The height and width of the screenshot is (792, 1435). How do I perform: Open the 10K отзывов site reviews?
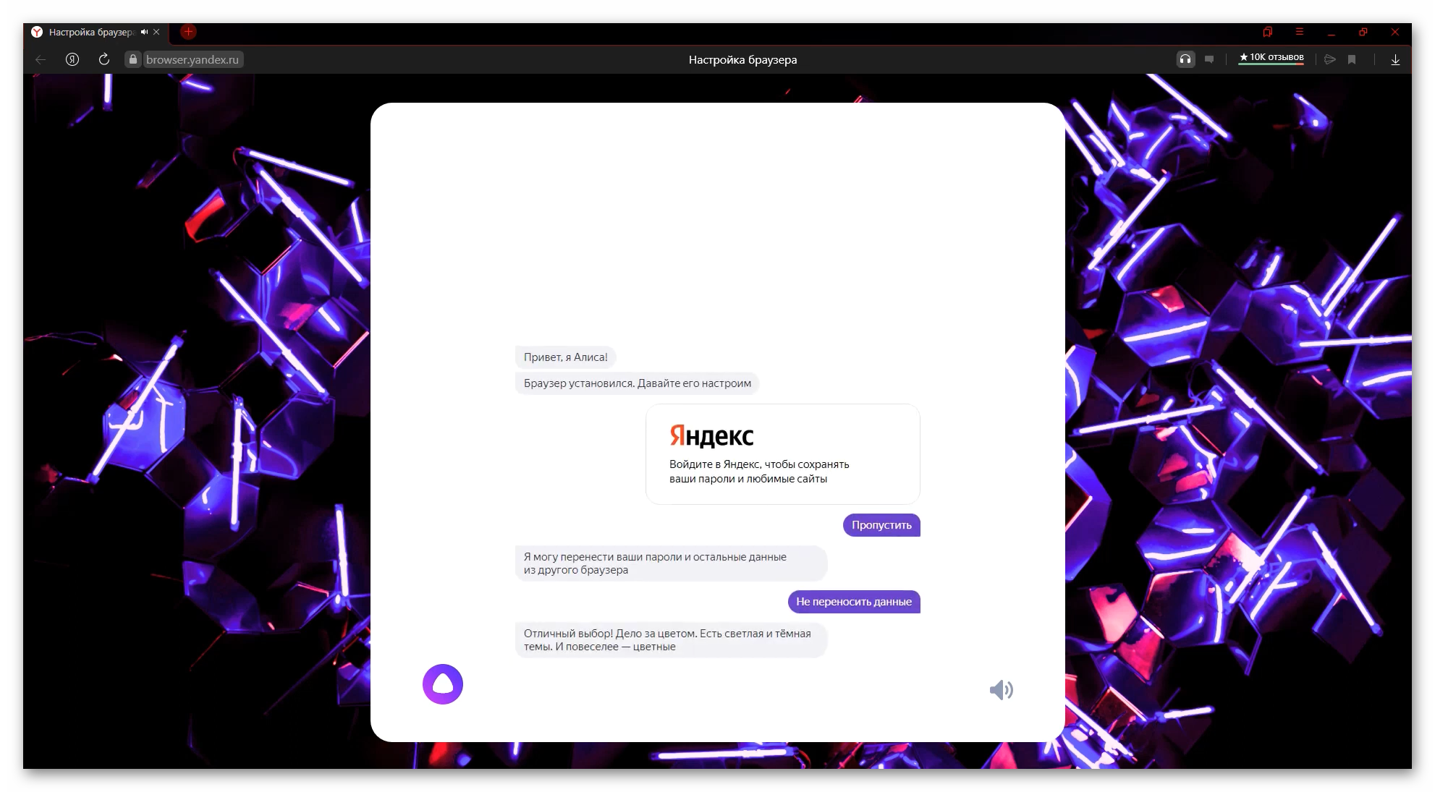pos(1271,58)
